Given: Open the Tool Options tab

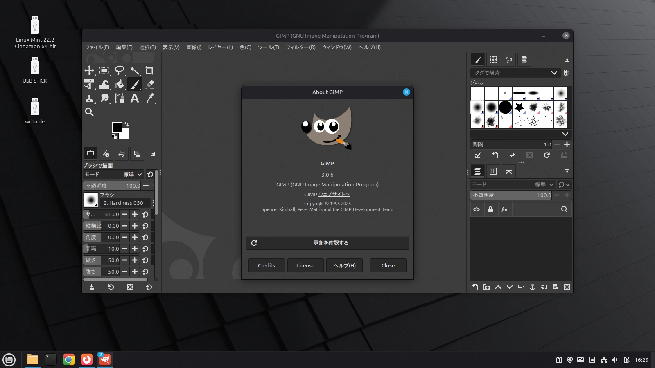Looking at the screenshot, I should [x=90, y=154].
